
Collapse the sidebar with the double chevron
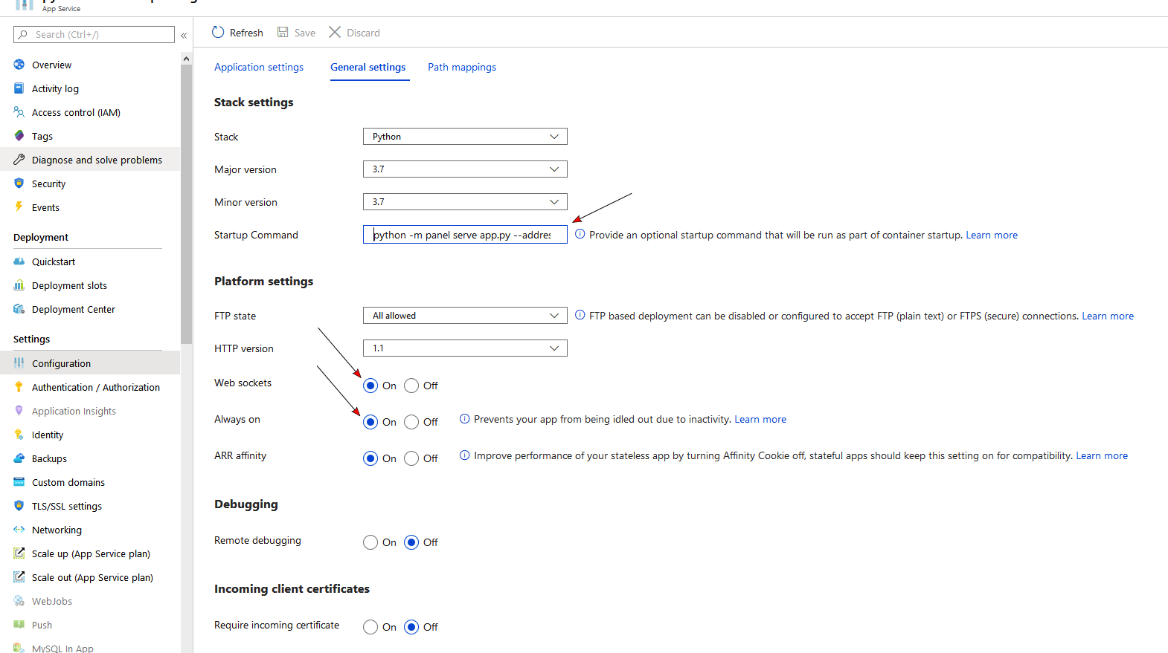[x=184, y=35]
